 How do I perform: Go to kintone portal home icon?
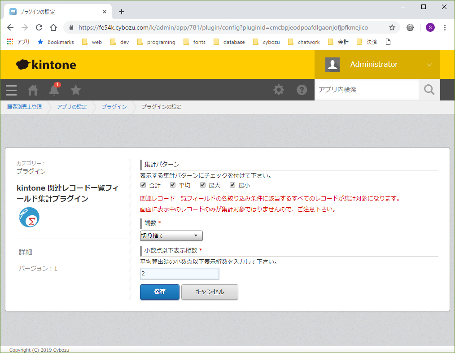(x=32, y=90)
